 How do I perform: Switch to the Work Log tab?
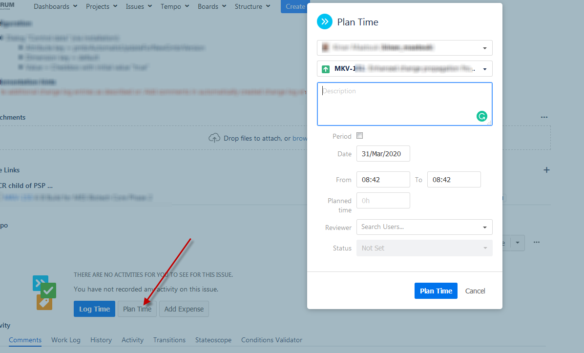[66, 340]
